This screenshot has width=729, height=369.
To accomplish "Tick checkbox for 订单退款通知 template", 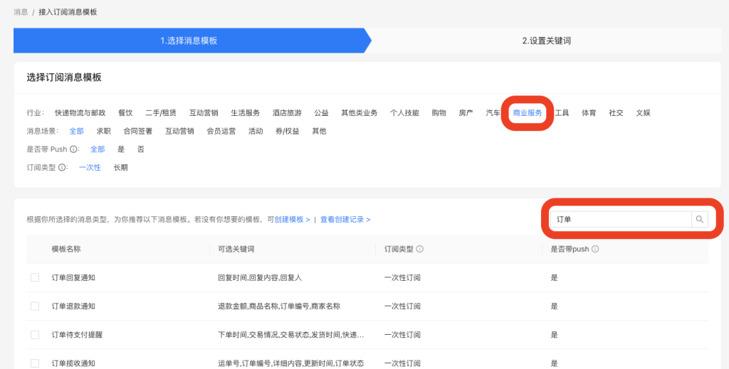I will (x=35, y=306).
